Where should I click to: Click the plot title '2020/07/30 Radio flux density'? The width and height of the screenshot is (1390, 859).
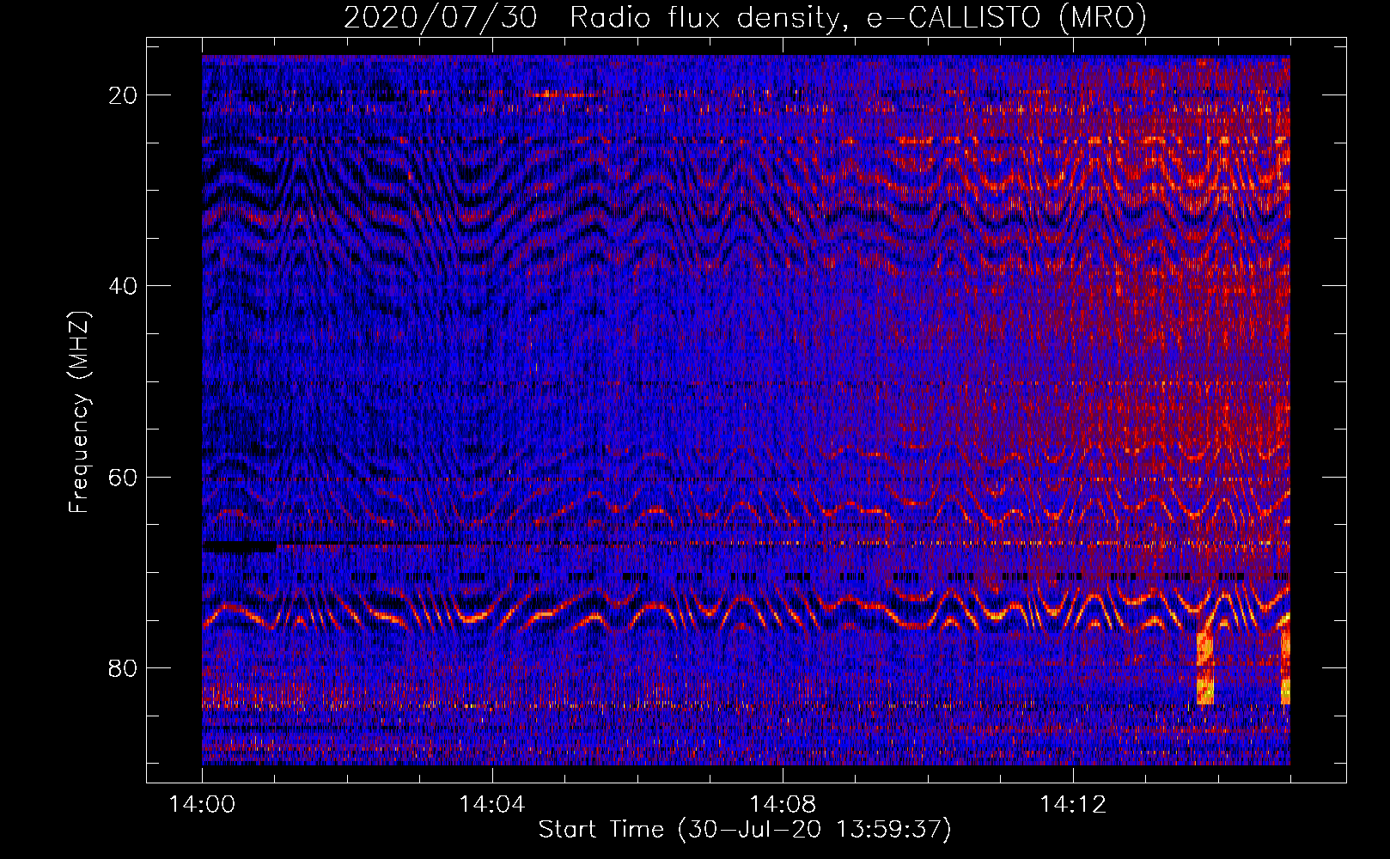[745, 17]
